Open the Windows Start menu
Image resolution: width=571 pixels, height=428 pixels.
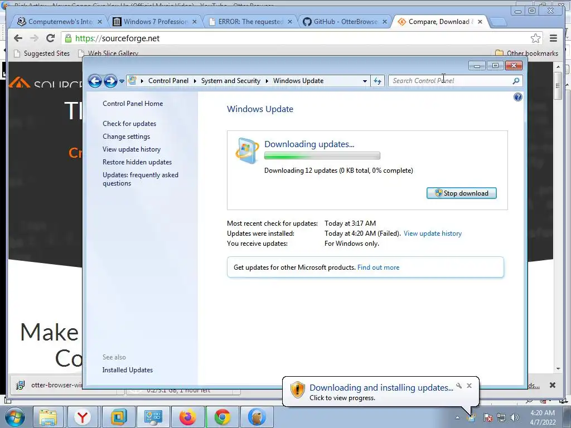14,417
